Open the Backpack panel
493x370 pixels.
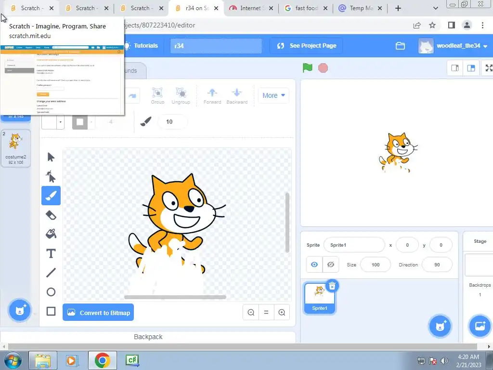point(148,337)
